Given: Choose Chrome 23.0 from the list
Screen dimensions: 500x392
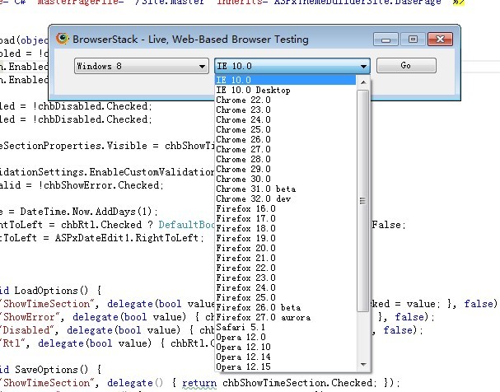Looking at the screenshot, I should [x=285, y=110].
